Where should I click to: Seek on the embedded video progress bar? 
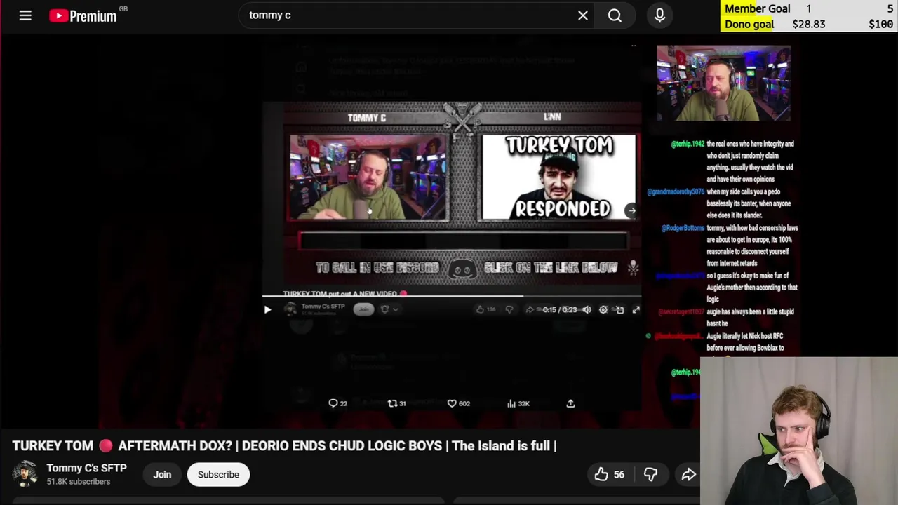point(452,297)
